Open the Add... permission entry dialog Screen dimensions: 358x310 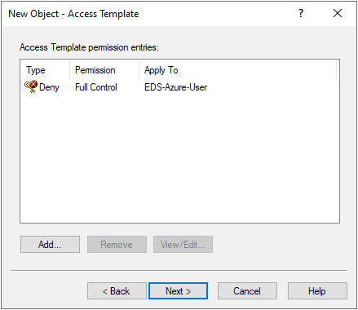[x=50, y=244]
